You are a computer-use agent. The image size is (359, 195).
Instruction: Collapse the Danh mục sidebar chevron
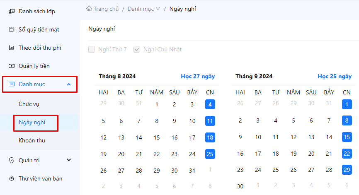pyautogui.click(x=69, y=84)
